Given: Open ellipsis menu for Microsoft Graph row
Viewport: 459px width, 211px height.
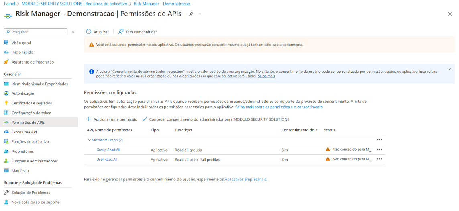Looking at the screenshot, I should [379, 140].
